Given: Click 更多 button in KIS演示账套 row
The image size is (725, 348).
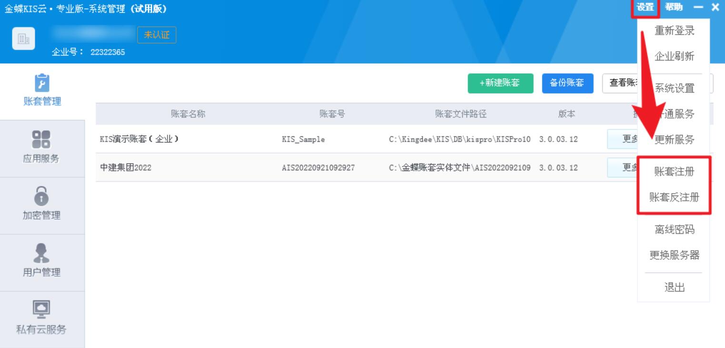Looking at the screenshot, I should [x=623, y=139].
